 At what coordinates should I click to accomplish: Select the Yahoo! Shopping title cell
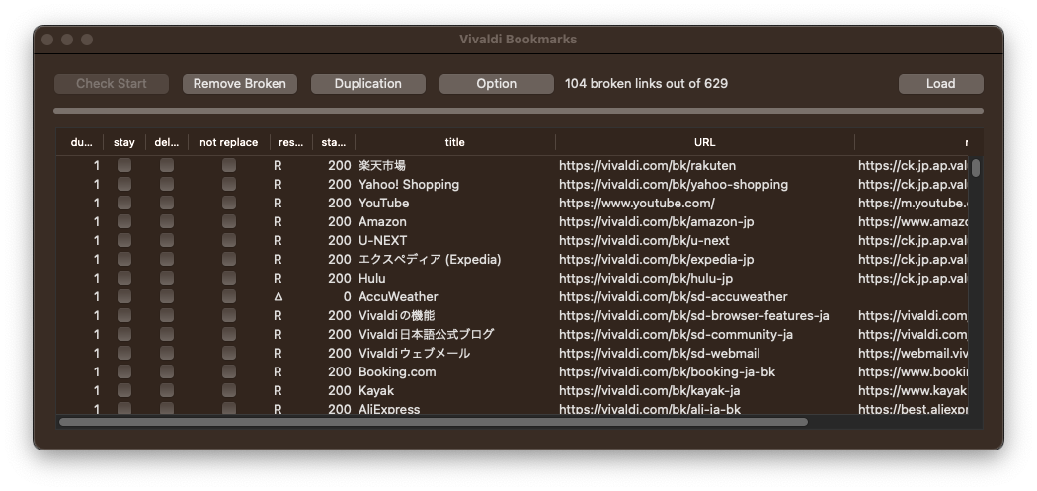click(x=409, y=184)
